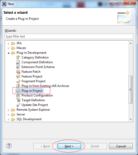Screen dimensions: 138x155
Task: Open the help question mark icon
Action: pos(9,146)
